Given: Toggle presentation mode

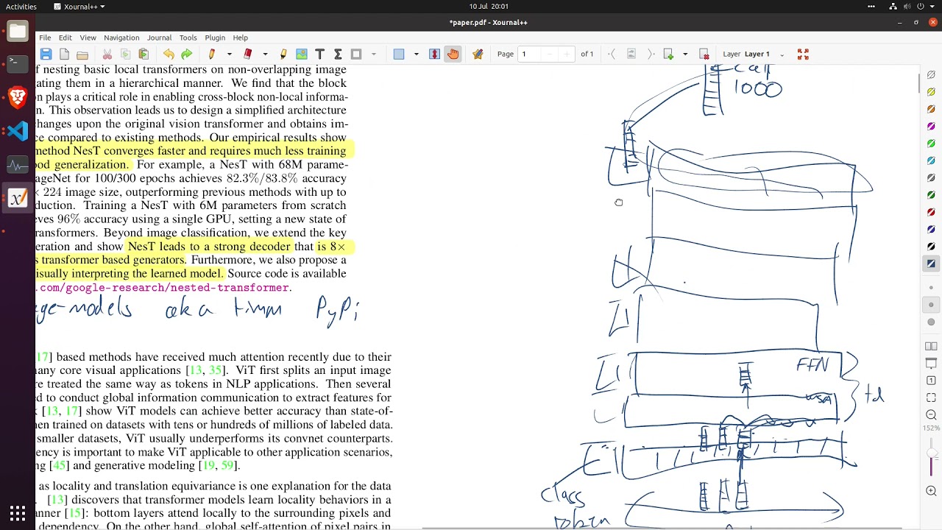Looking at the screenshot, I should (931, 363).
